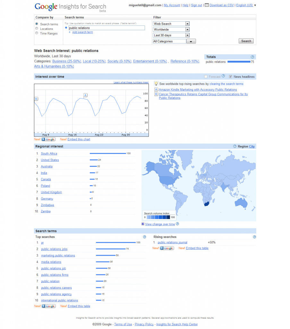
Task: Click the Search volume index color scale
Action: coord(158,217)
